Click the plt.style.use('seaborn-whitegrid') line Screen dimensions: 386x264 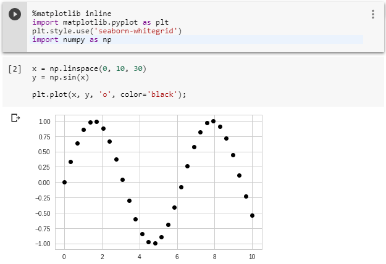coord(107,31)
